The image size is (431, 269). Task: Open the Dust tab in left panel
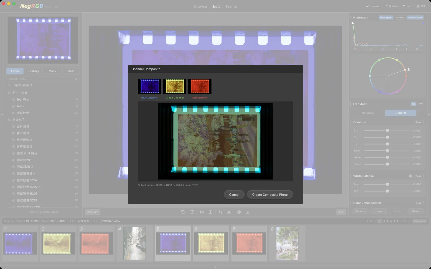tap(71, 71)
